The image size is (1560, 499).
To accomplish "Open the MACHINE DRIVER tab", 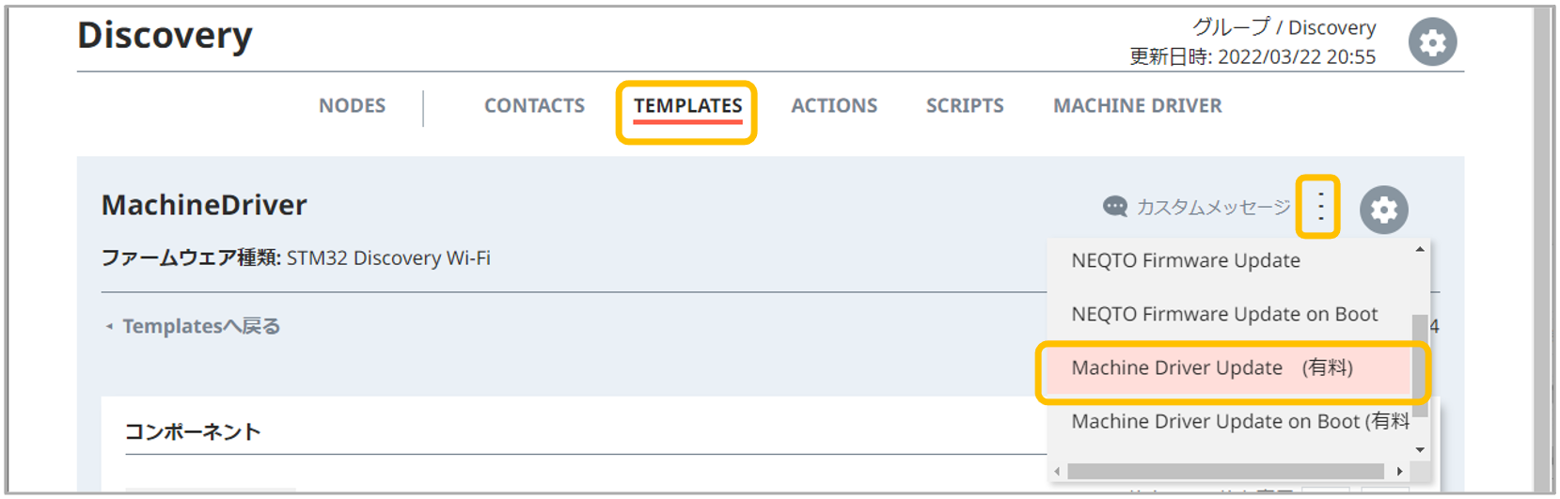I will click(x=1137, y=106).
